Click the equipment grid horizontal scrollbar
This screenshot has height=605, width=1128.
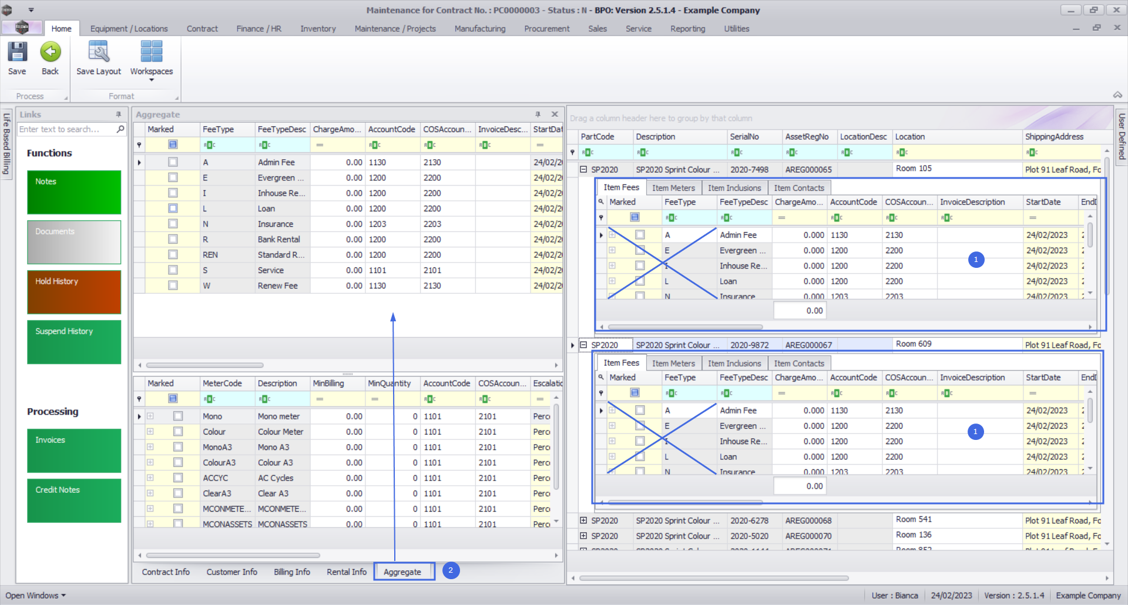[x=714, y=579]
